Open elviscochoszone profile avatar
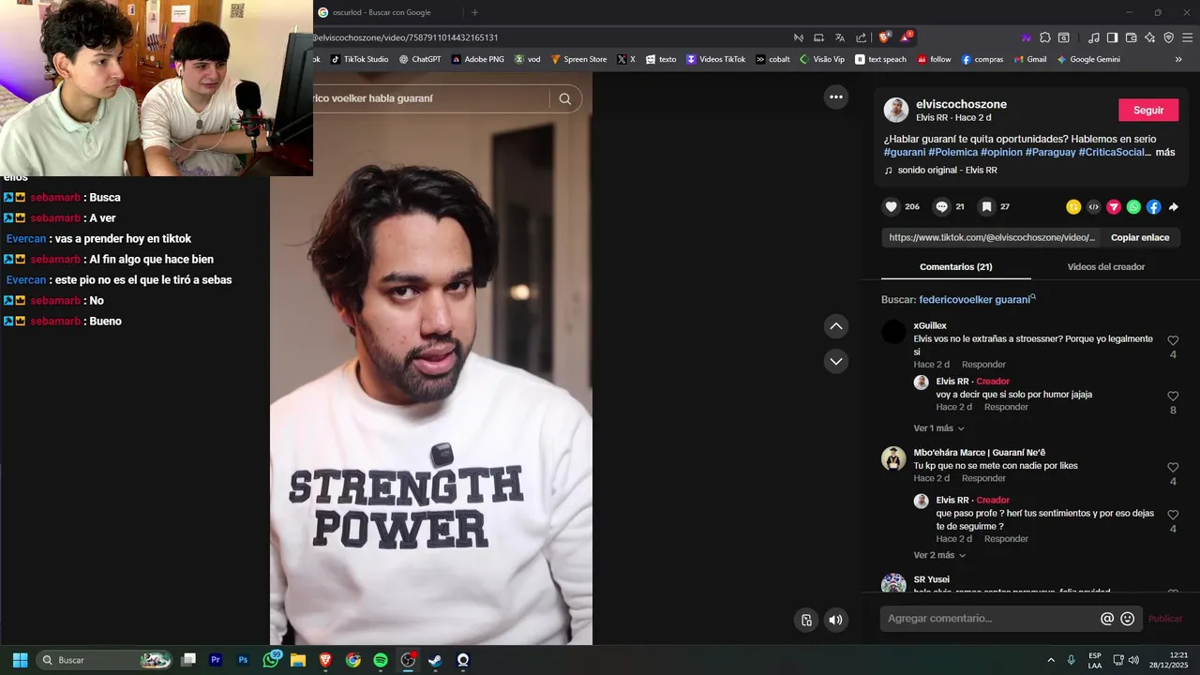The width and height of the screenshot is (1200, 675). point(896,110)
